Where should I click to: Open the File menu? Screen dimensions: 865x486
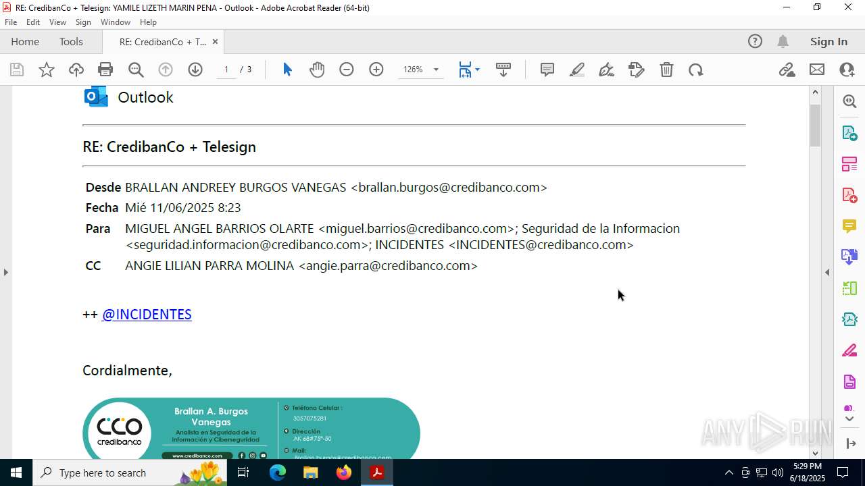coord(11,22)
